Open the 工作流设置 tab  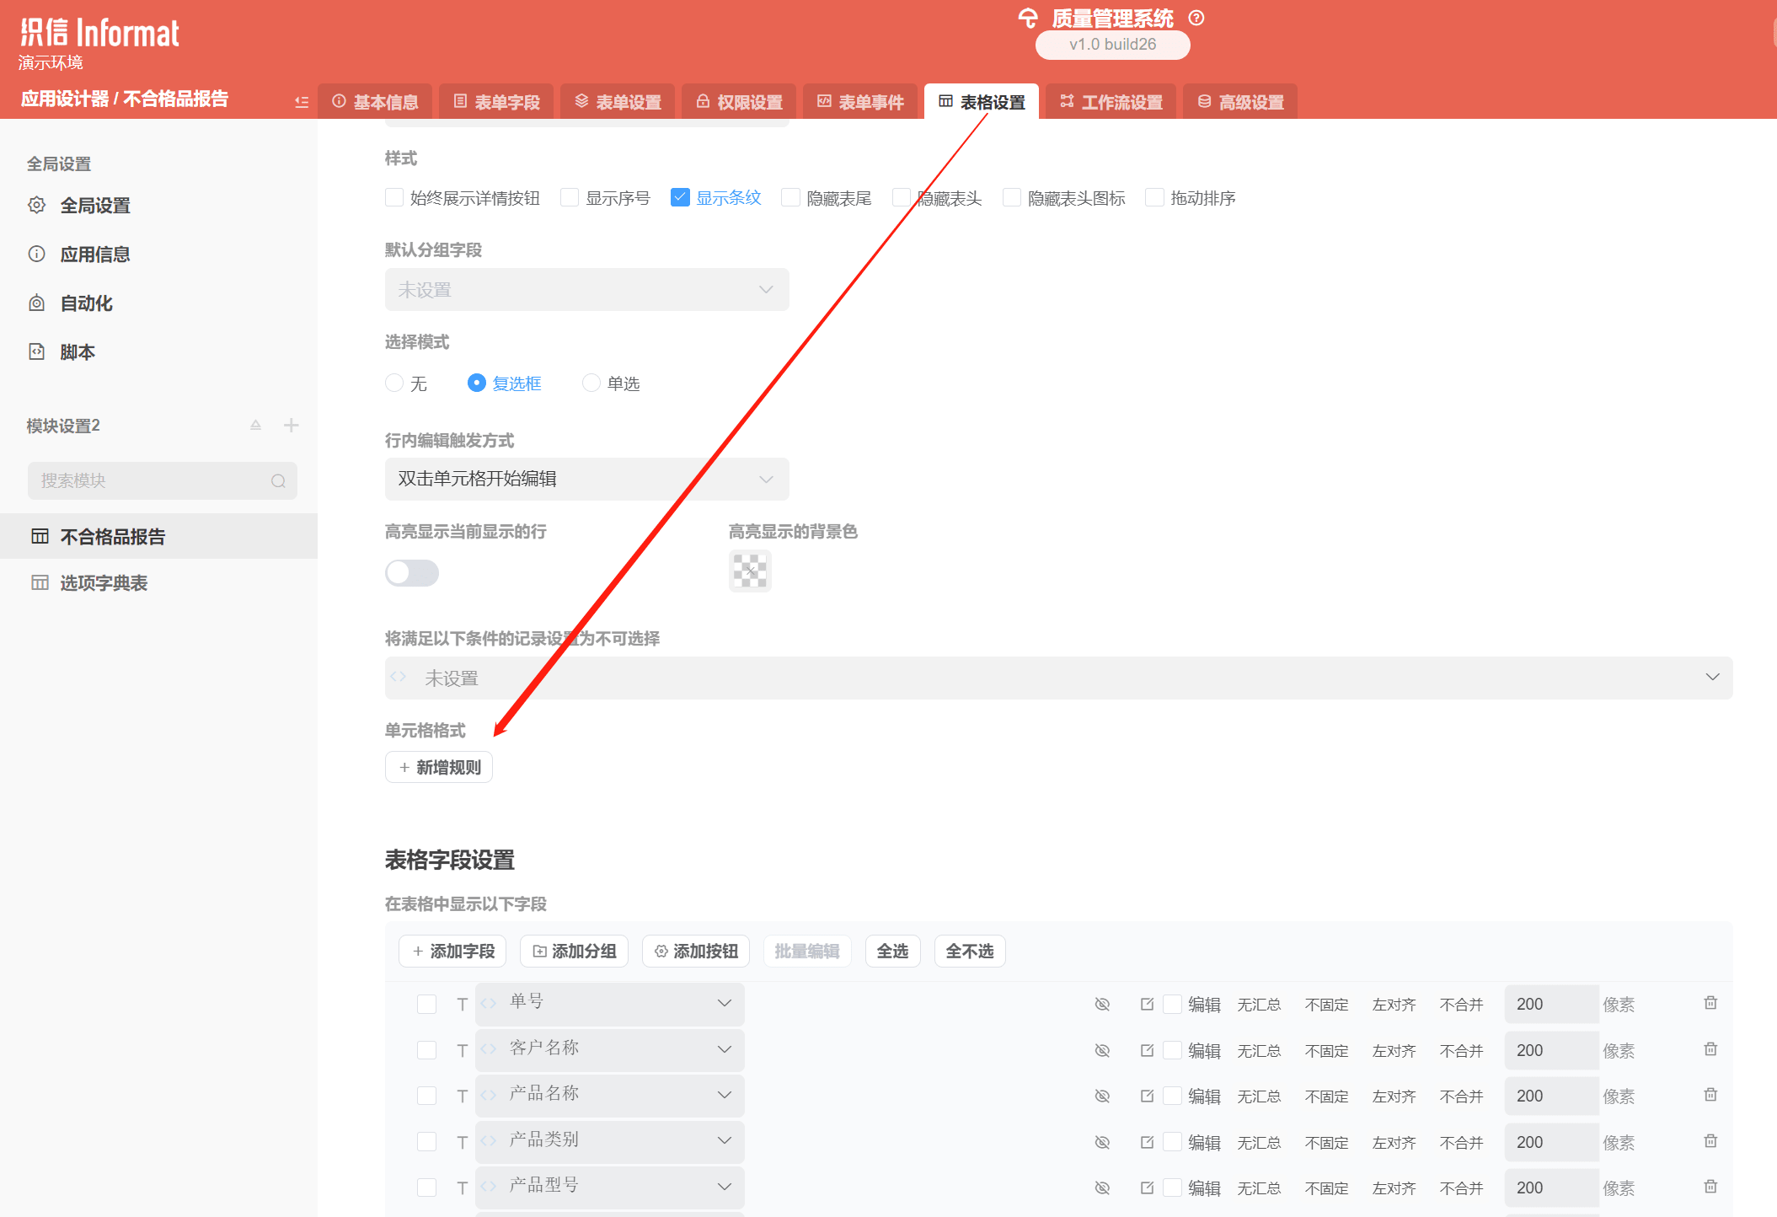[1111, 102]
